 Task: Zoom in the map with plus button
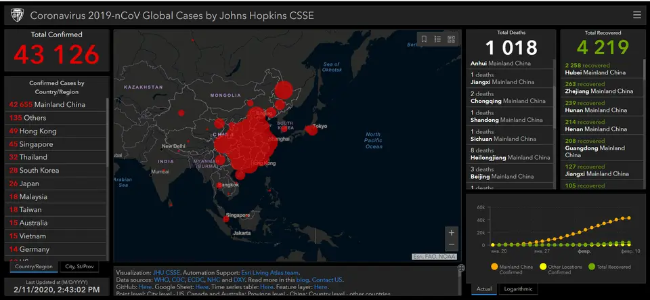(452, 232)
